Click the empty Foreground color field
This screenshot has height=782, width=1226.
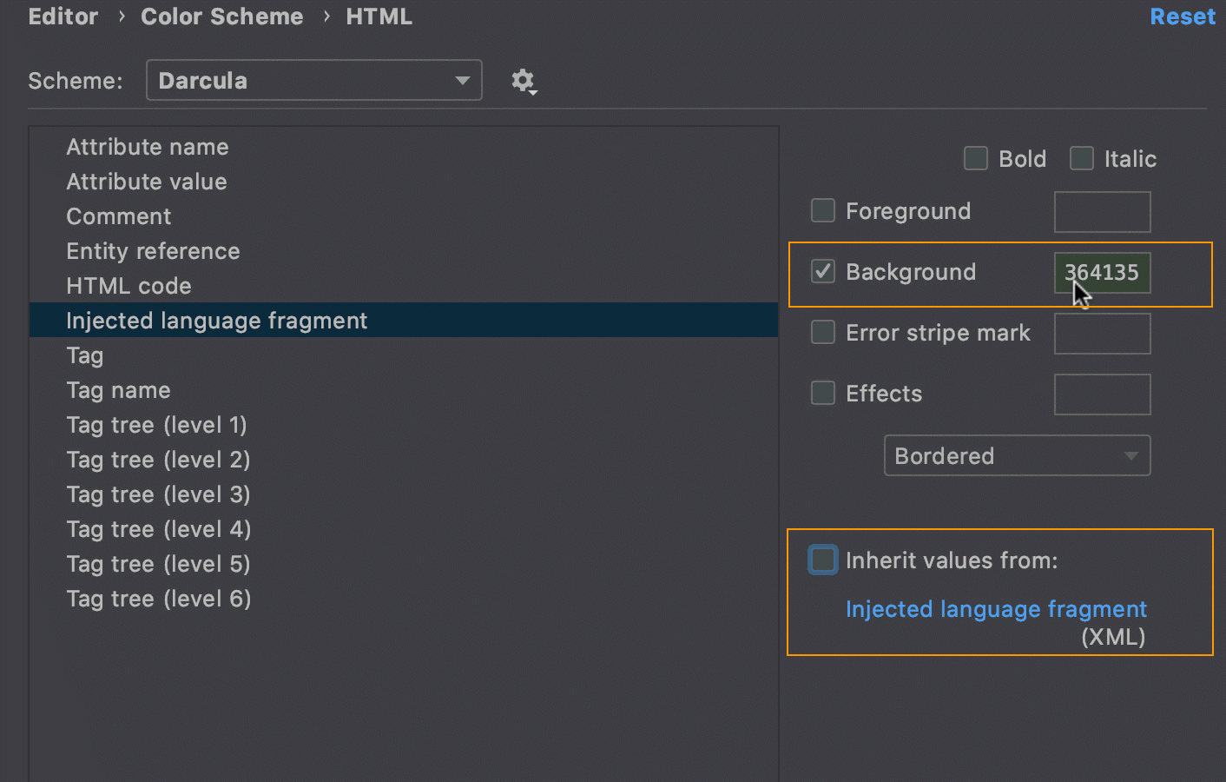tap(1102, 211)
